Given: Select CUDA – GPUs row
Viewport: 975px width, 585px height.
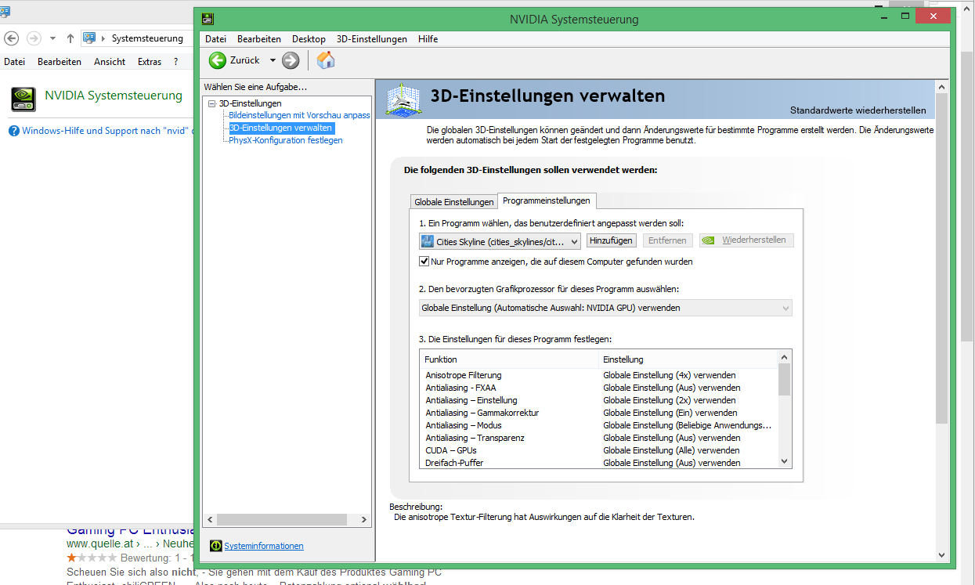Looking at the screenshot, I should point(598,450).
